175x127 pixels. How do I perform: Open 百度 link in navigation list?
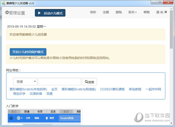(x=49, y=94)
